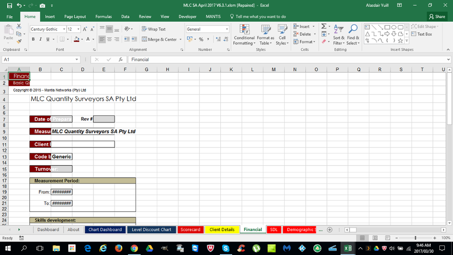Expand the Name Box dropdown
Screen dimensions: 453x255
[77, 59]
